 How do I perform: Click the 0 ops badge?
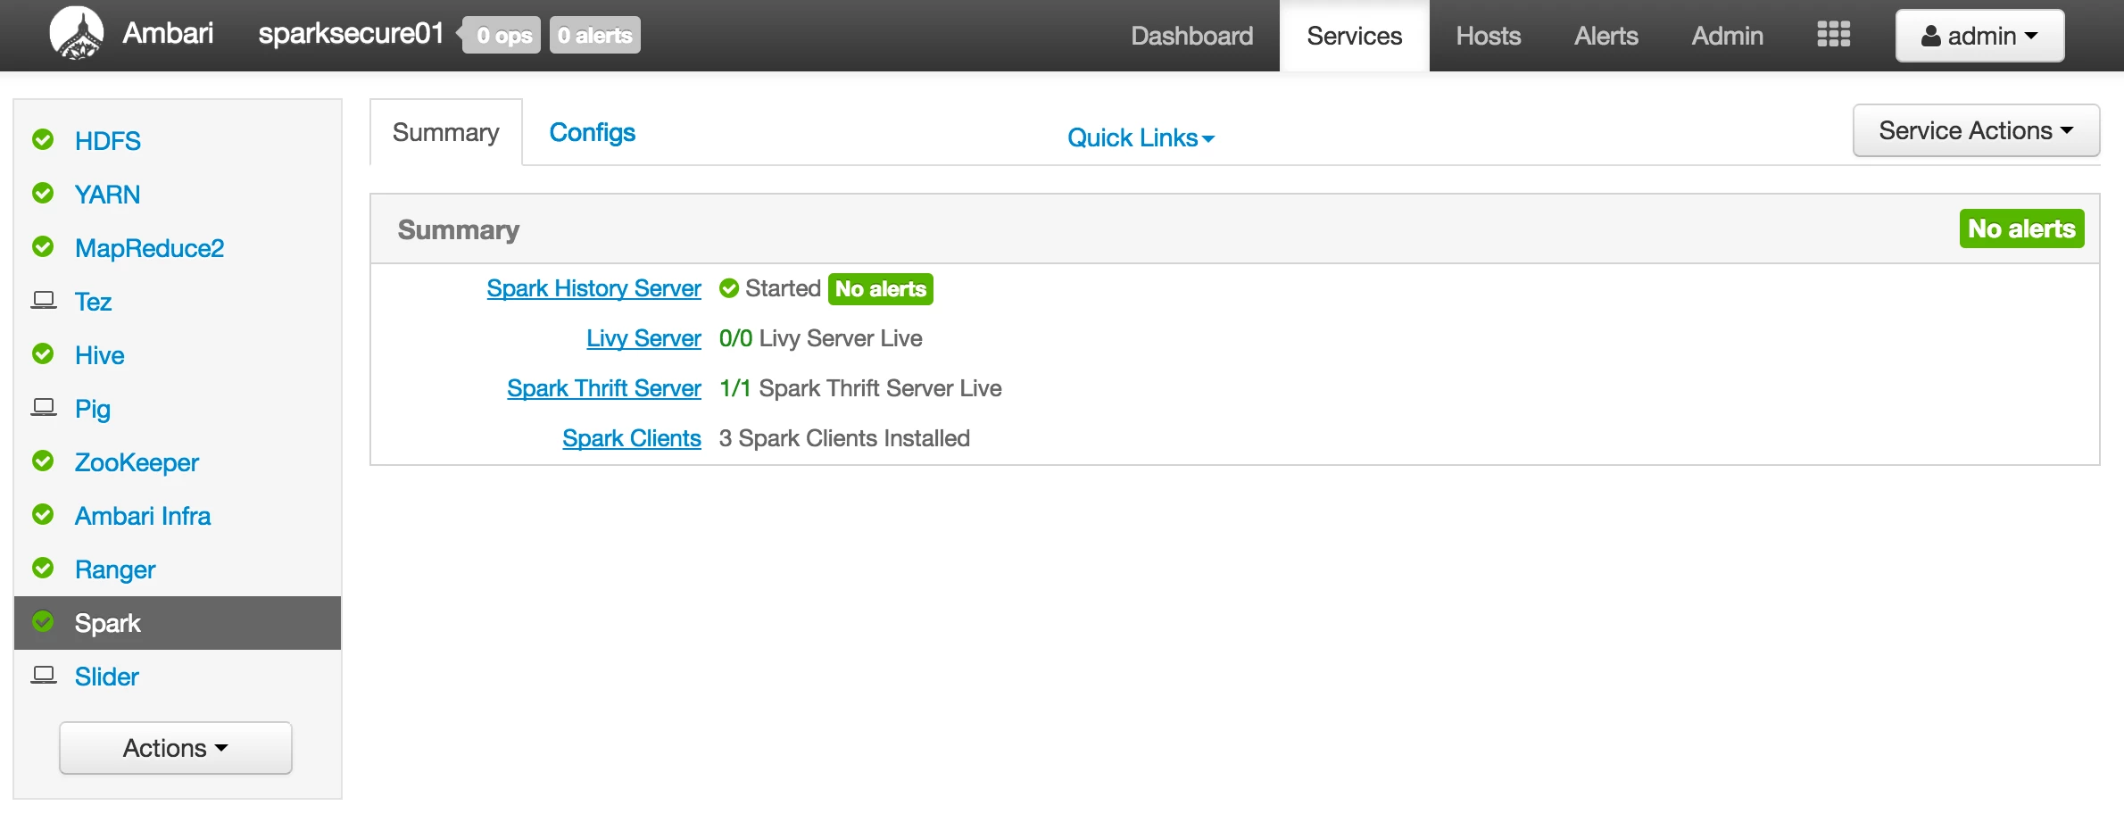click(502, 36)
